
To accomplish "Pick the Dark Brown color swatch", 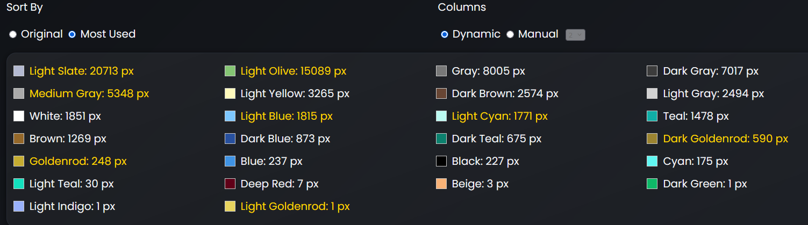I will click(441, 93).
